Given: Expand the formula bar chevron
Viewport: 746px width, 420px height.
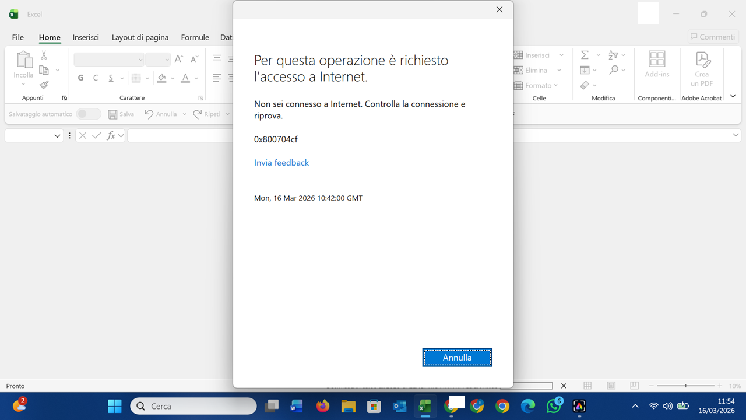Looking at the screenshot, I should [736, 135].
